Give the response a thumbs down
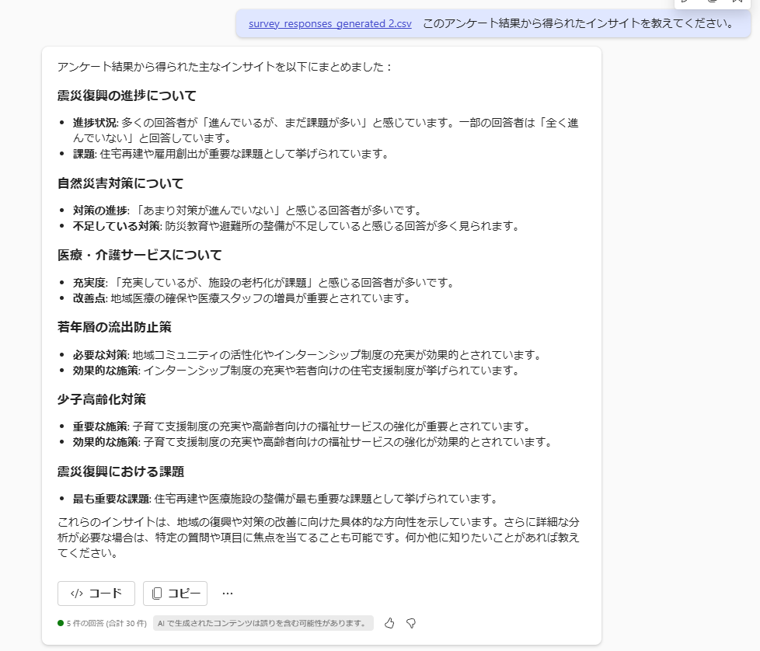 (411, 623)
